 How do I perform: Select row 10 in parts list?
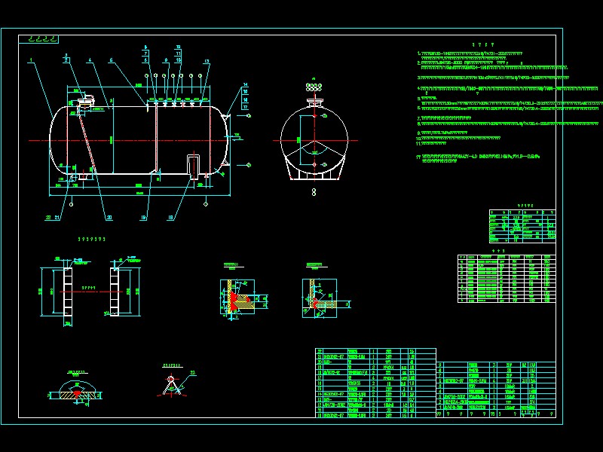pyautogui.click(x=375, y=415)
